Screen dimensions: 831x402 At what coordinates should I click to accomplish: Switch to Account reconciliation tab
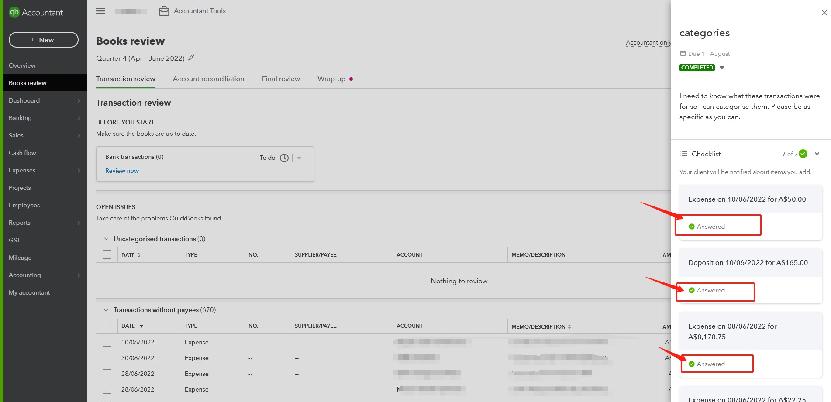click(x=208, y=79)
